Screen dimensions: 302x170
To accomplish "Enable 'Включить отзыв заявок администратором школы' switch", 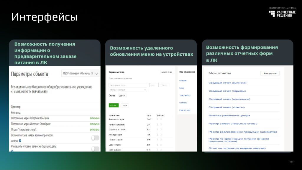I will click(95, 138).
